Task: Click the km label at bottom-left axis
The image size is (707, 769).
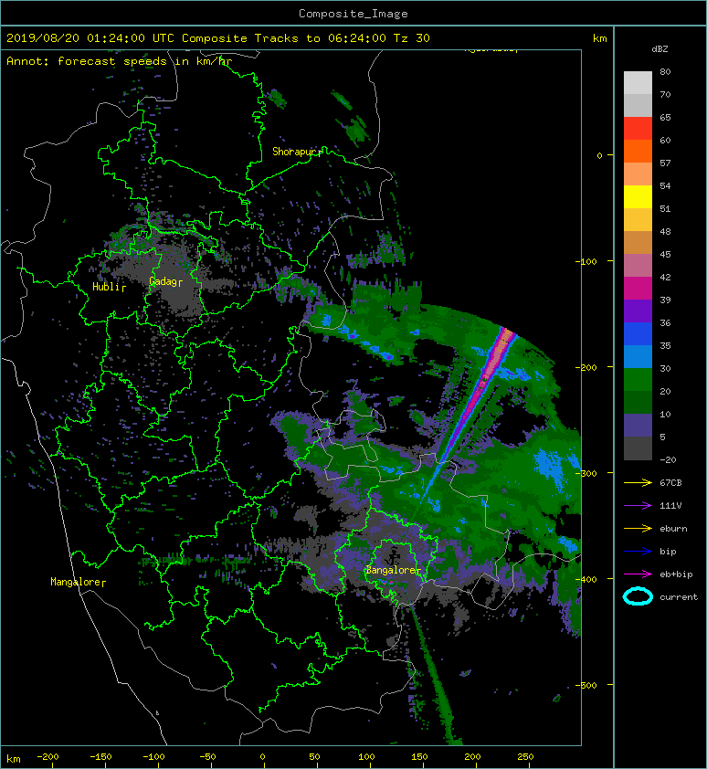Action: point(14,759)
